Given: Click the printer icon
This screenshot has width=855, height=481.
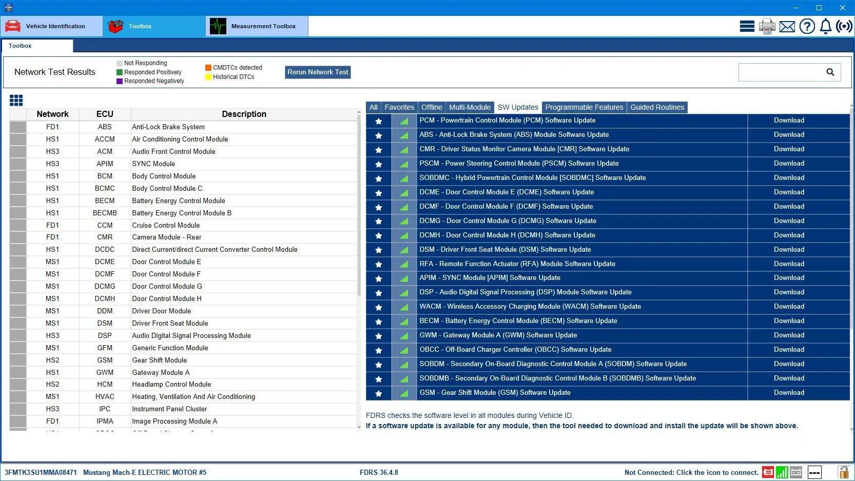Looking at the screenshot, I should coord(767,26).
